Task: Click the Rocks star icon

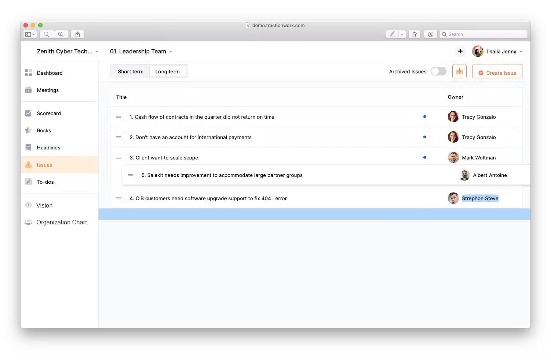Action: click(28, 130)
